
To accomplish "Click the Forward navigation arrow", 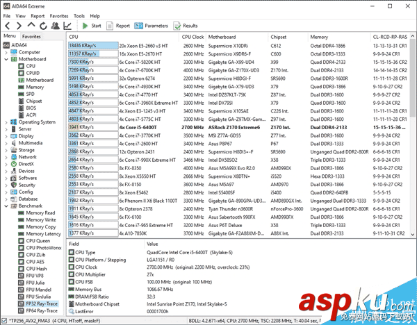I will tap(19, 26).
